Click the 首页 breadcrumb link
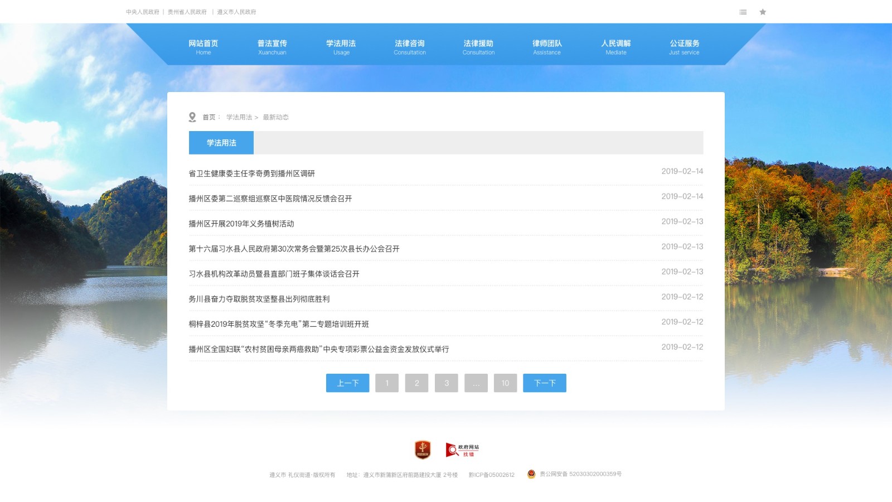 click(209, 117)
